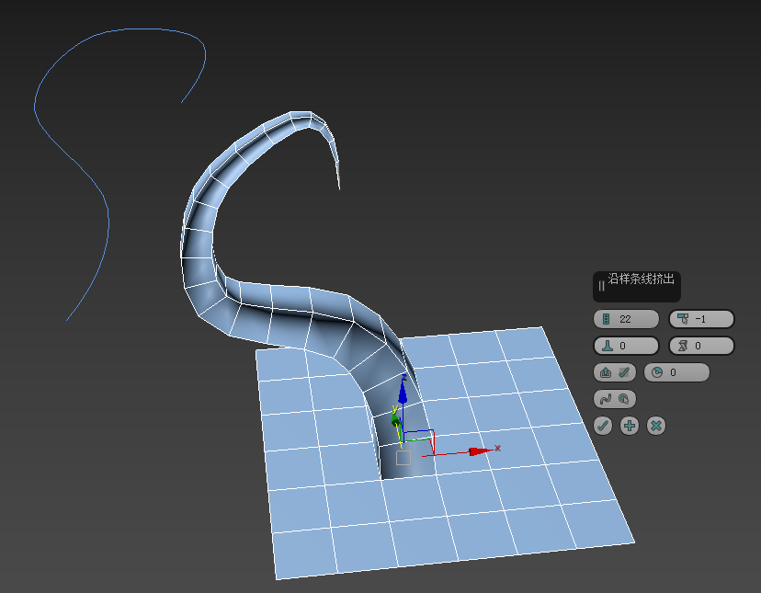Toggle the Align to Face Normal checkbox

(623, 372)
